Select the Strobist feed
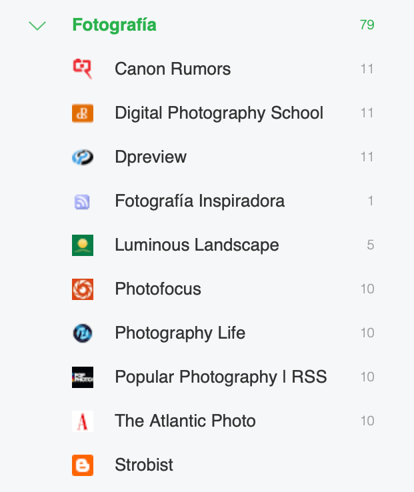 pyautogui.click(x=144, y=465)
